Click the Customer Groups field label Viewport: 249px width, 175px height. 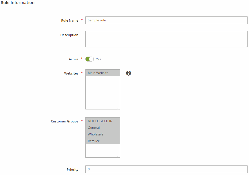click(65, 121)
